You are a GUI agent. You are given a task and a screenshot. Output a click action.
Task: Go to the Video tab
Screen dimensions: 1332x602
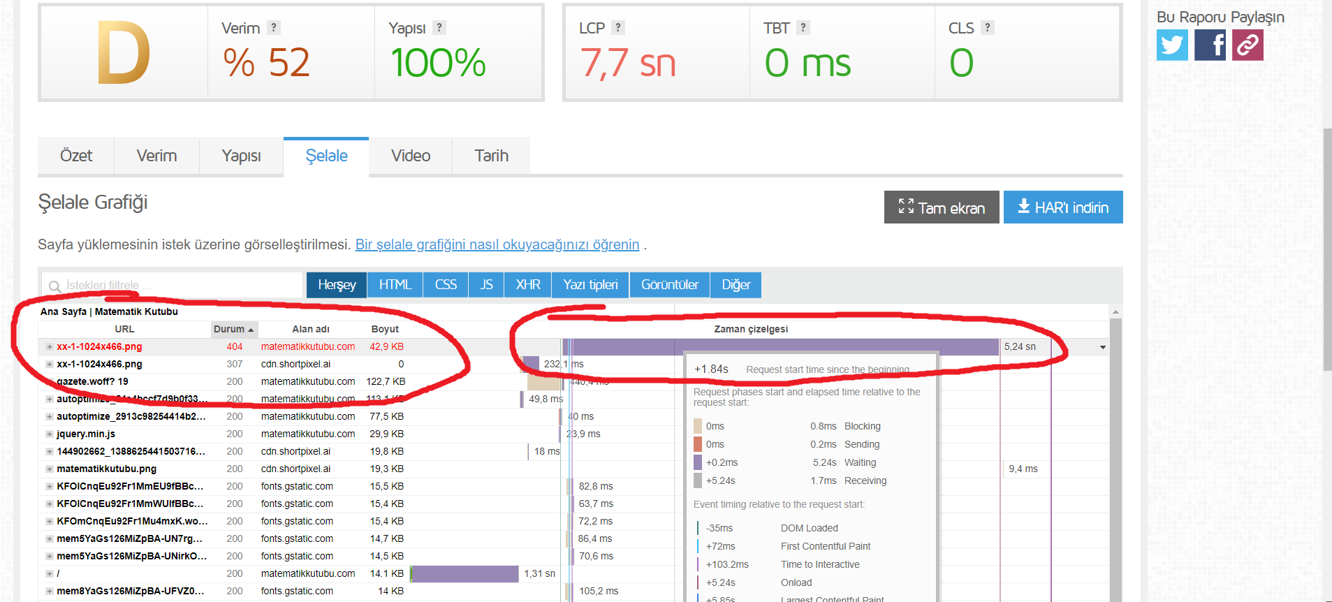411,156
